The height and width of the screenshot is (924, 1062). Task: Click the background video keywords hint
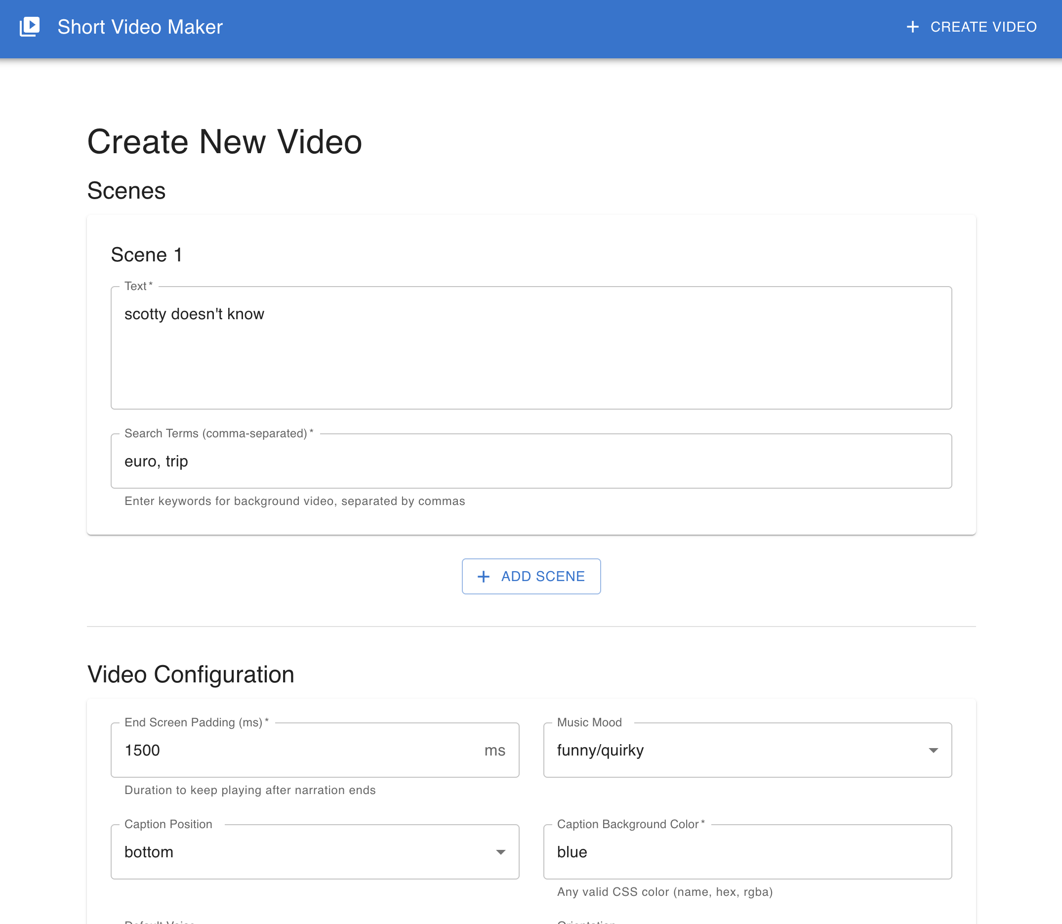(294, 501)
